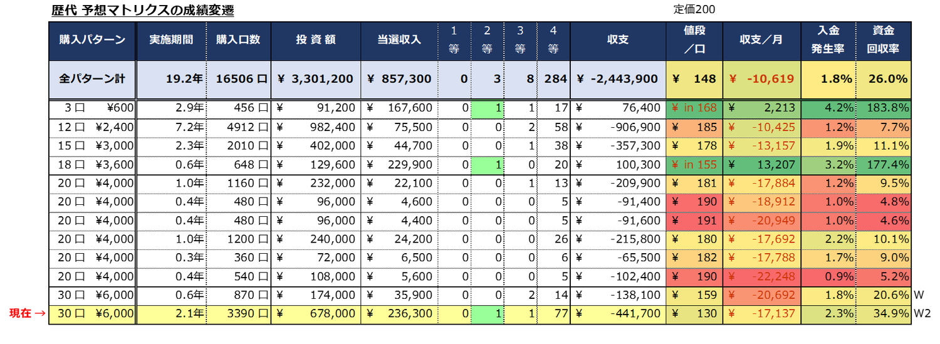Select the 24,200 winnings cell
The height and width of the screenshot is (344, 940).
point(399,239)
